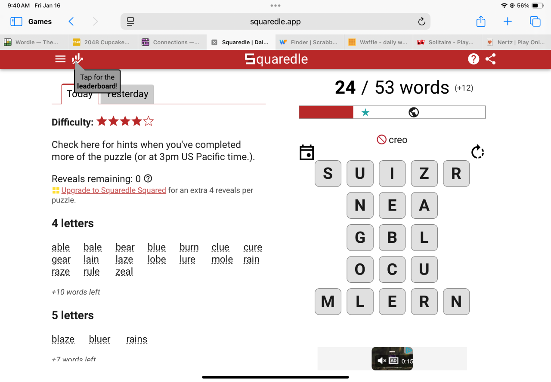This screenshot has height=382, width=551.
Task: Tap the S letter tile
Action: (x=328, y=174)
